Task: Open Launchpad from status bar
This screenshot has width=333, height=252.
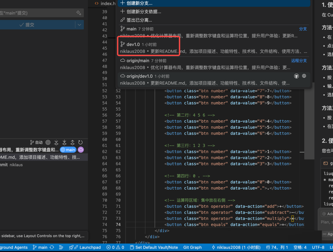Action: (x=85, y=247)
